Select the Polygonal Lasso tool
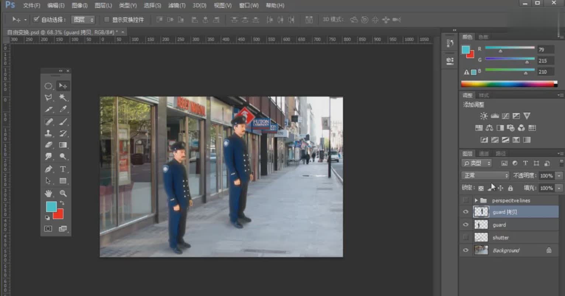The width and height of the screenshot is (565, 296). [48, 98]
